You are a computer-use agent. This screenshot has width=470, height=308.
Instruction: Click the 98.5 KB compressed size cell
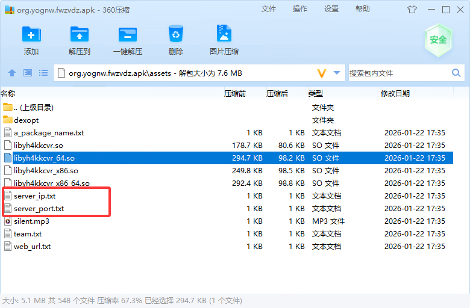pos(292,171)
